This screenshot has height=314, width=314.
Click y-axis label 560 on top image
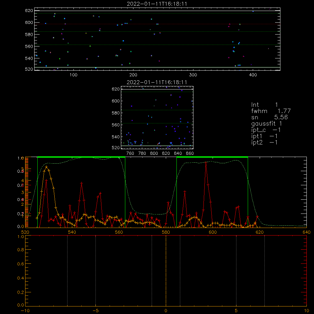(x=29, y=46)
